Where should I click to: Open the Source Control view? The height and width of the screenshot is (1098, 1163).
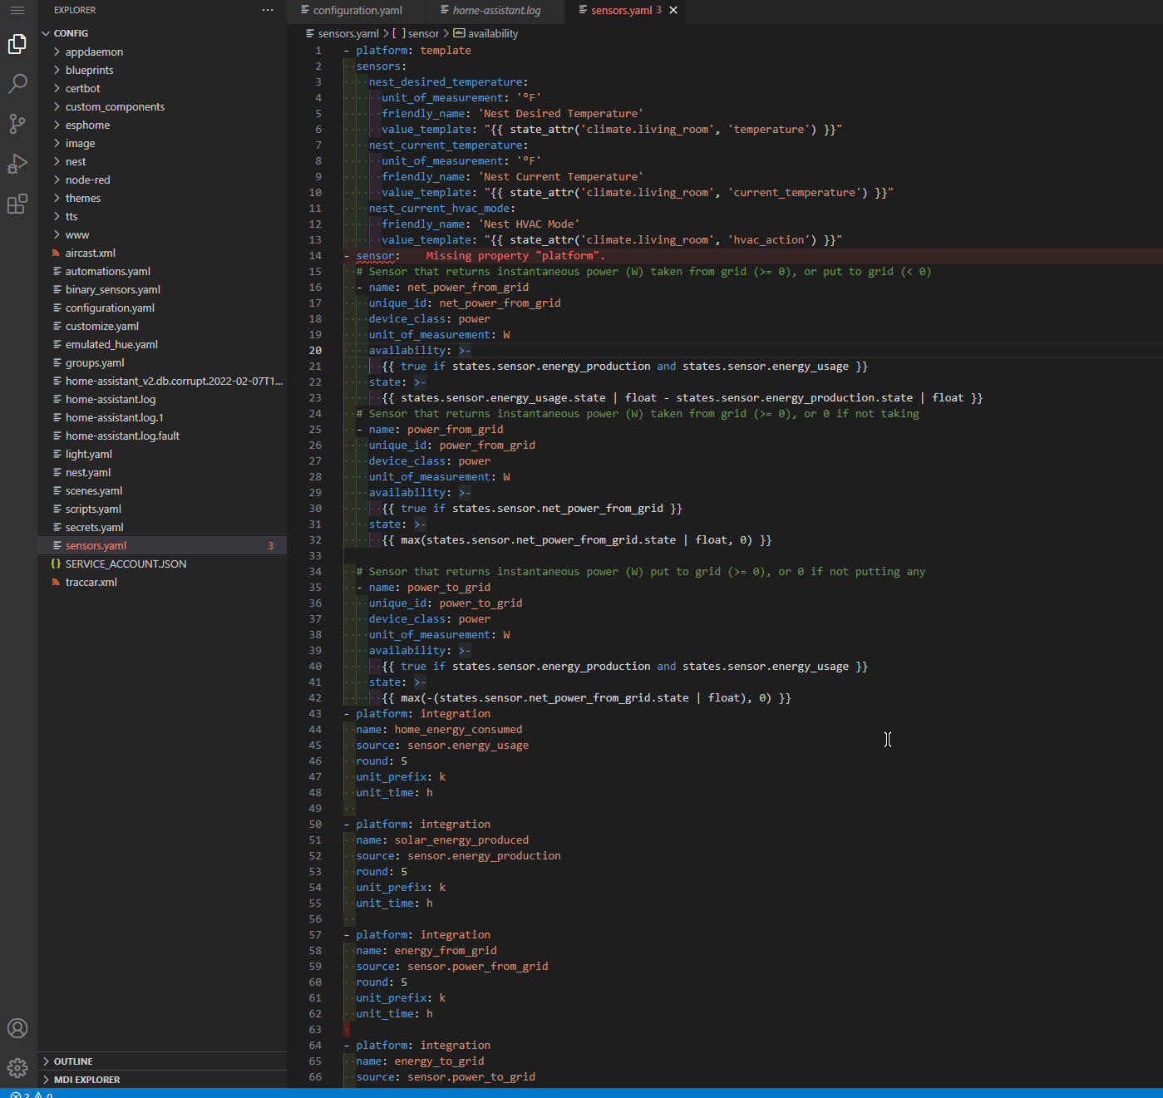(17, 124)
